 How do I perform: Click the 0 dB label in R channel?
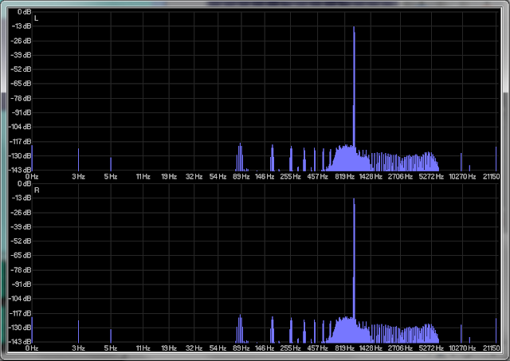pyautogui.click(x=24, y=184)
